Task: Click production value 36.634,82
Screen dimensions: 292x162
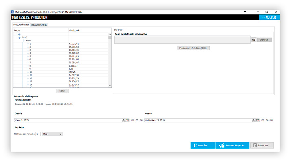Action: [74, 82]
